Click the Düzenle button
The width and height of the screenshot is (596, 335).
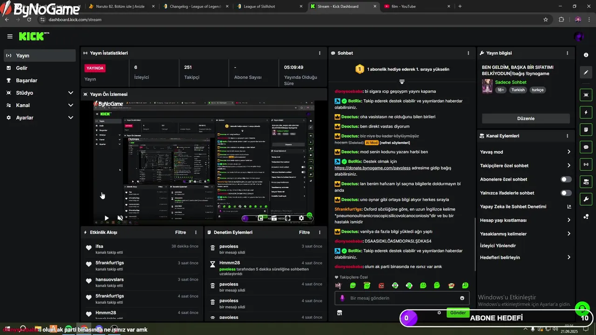tap(526, 119)
